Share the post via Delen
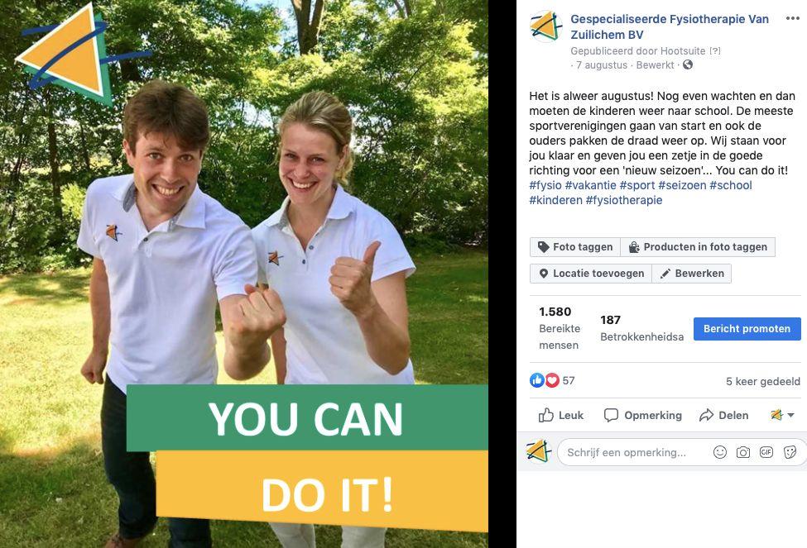Screen dimensions: 807x548 pyautogui.click(x=723, y=415)
